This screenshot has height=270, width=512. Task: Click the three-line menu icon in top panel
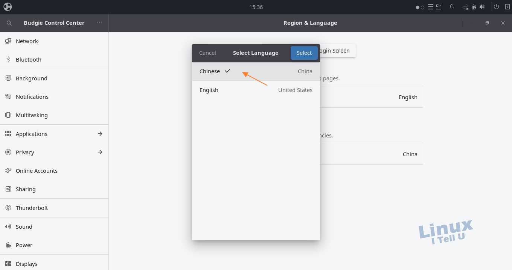point(431,7)
